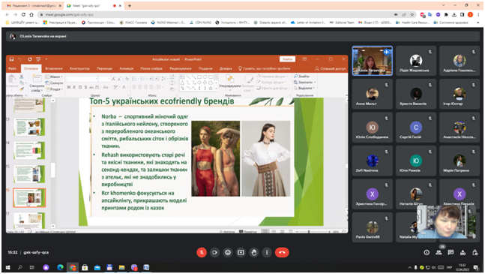Open the Letter of invitation bookmark
This screenshot has height=274, width=485.
(x=308, y=23)
